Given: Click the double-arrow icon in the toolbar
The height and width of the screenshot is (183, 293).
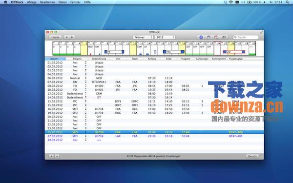Looking at the screenshot, I should [224, 38].
